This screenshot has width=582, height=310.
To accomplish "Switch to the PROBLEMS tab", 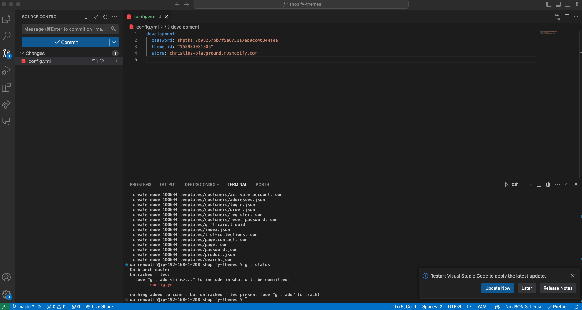I will [140, 184].
